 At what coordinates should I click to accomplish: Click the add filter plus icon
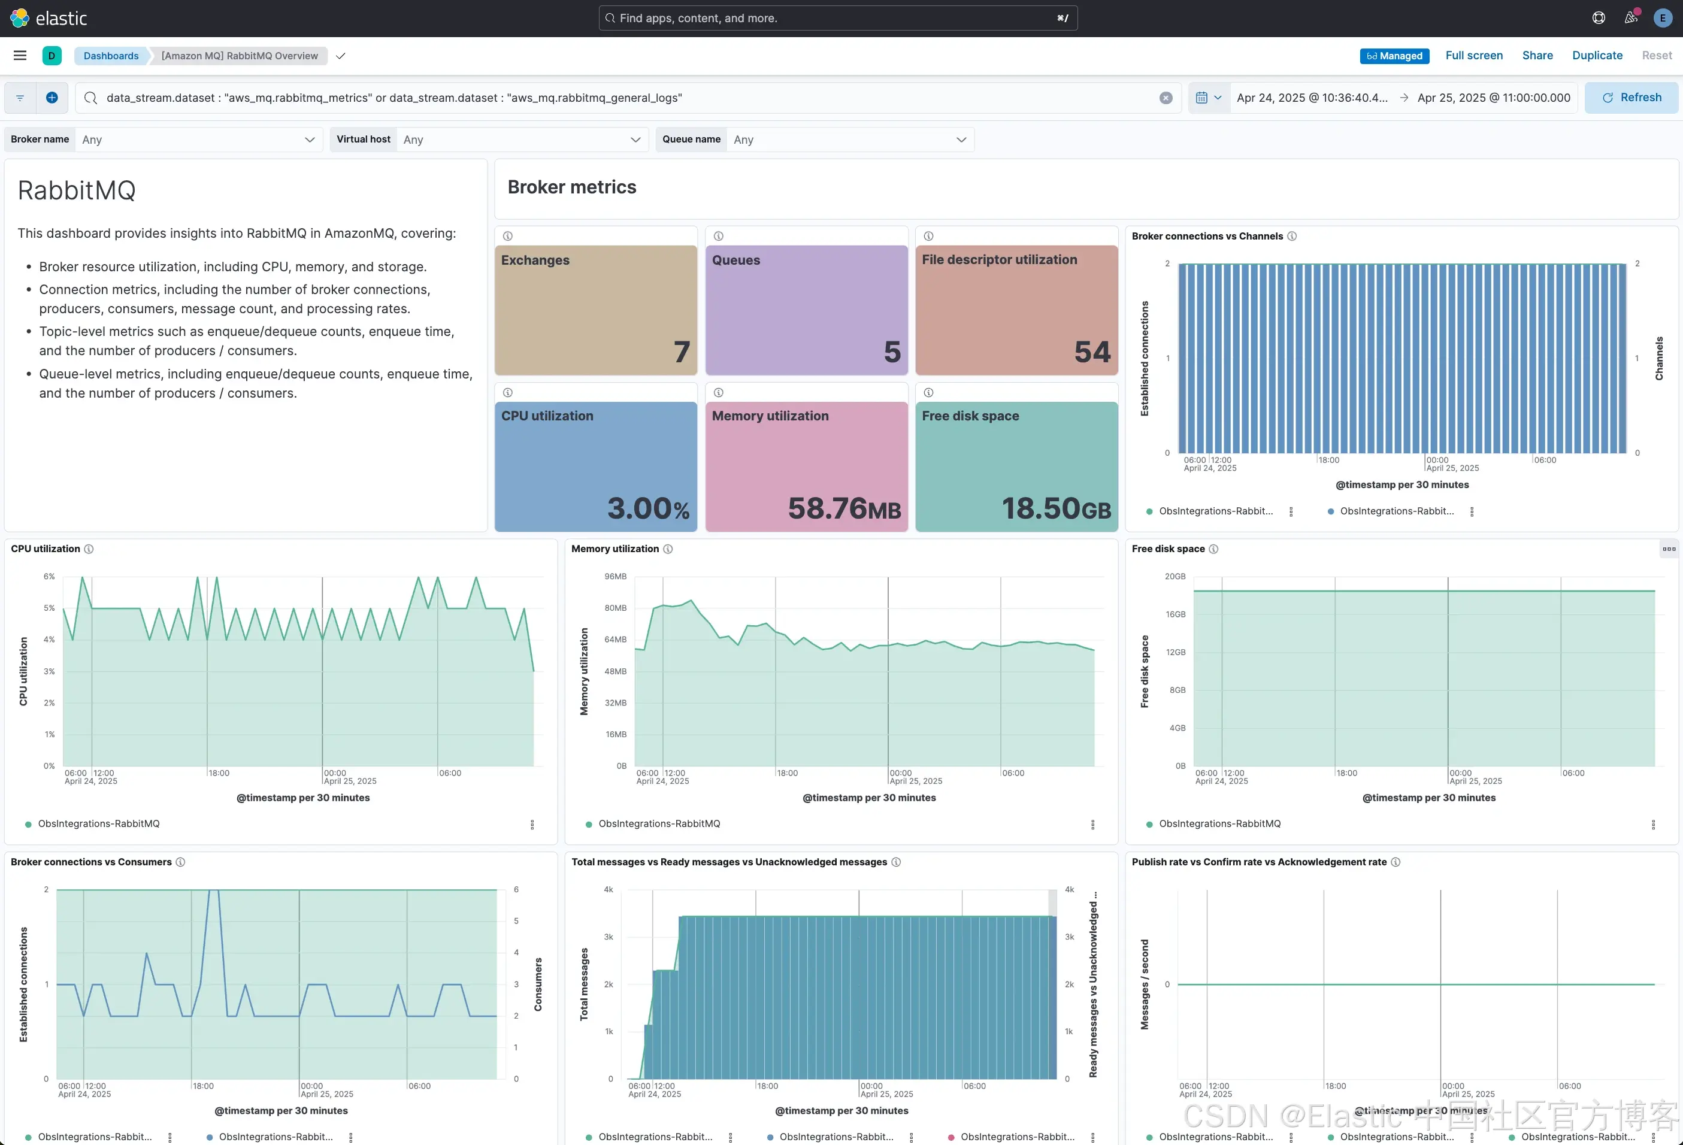tap(52, 98)
